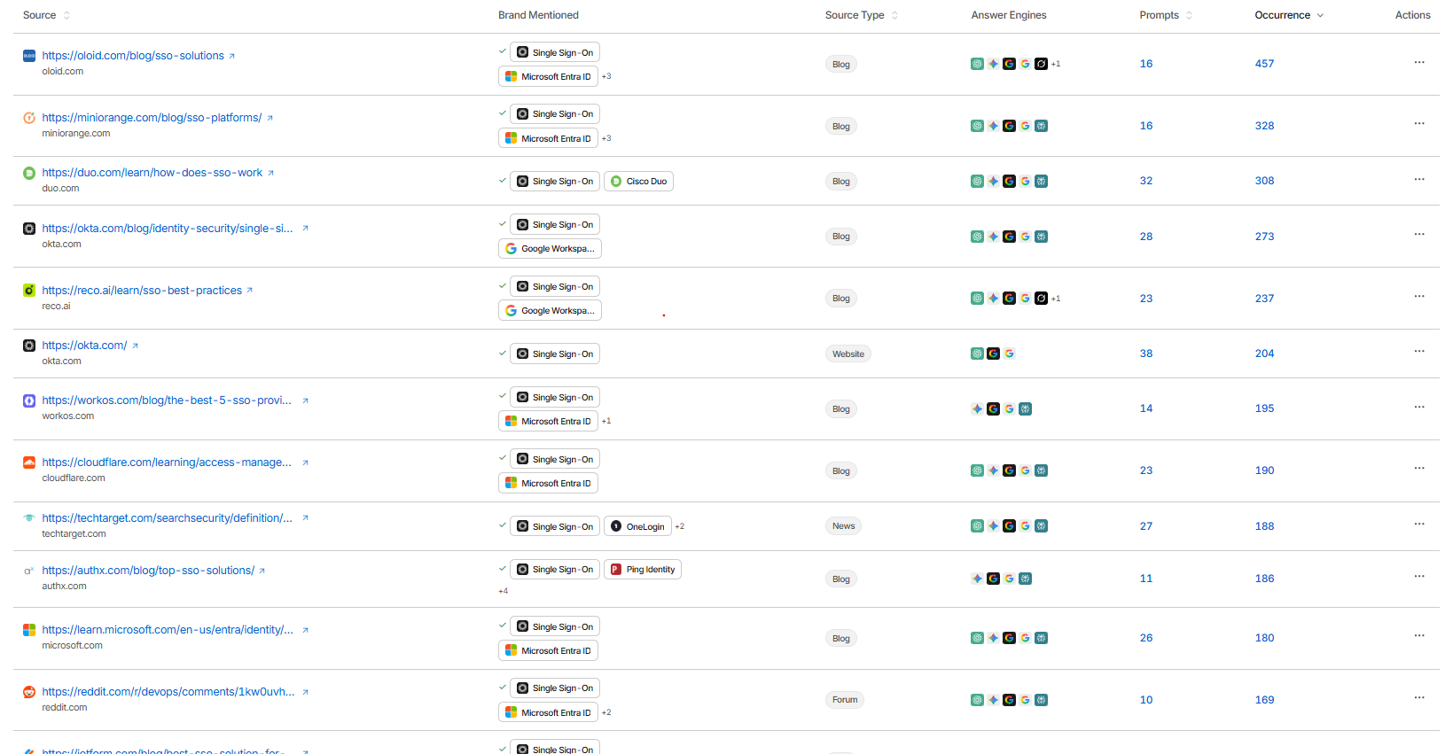Open the reco.ai sso-best-practices link
The width and height of the screenshot is (1445, 754).
[x=142, y=291]
